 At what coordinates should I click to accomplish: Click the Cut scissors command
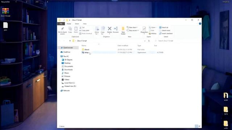tap(82, 27)
